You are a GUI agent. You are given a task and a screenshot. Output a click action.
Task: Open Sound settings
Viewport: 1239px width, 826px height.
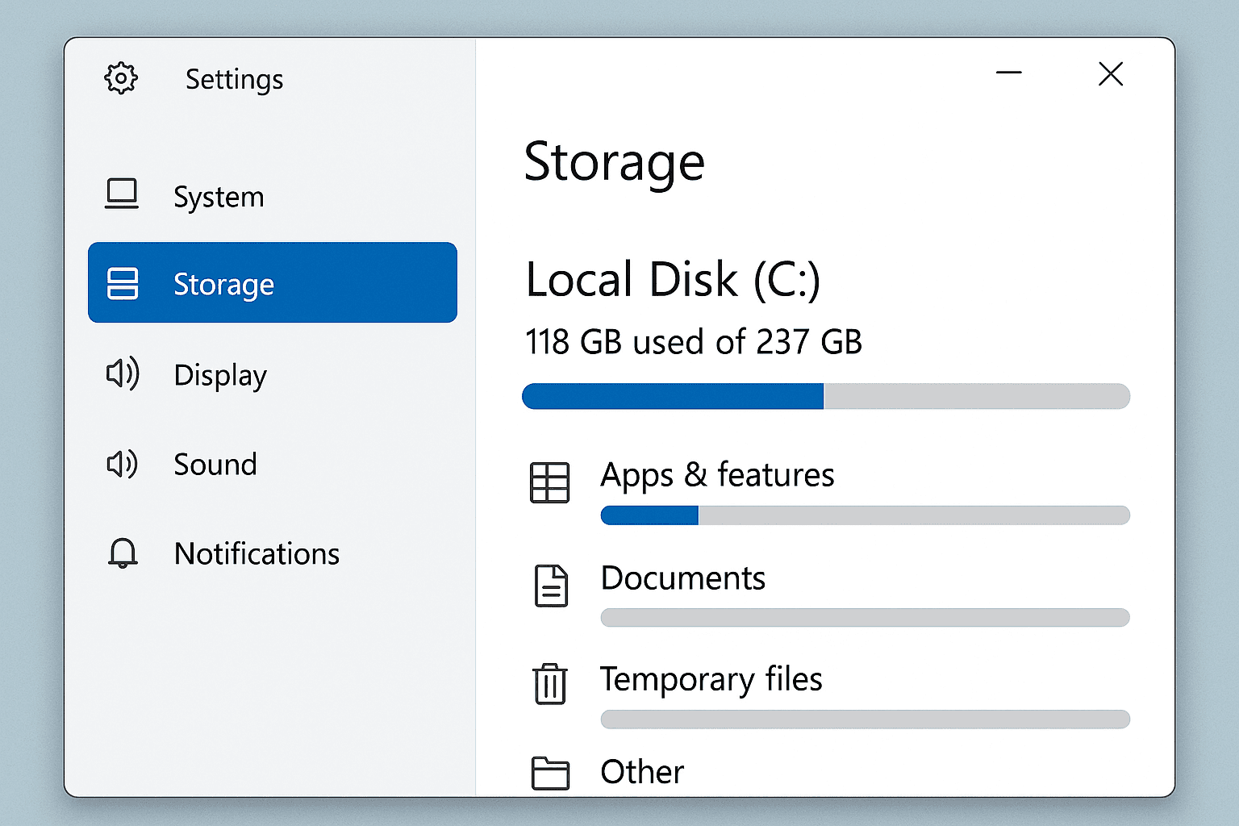(215, 465)
